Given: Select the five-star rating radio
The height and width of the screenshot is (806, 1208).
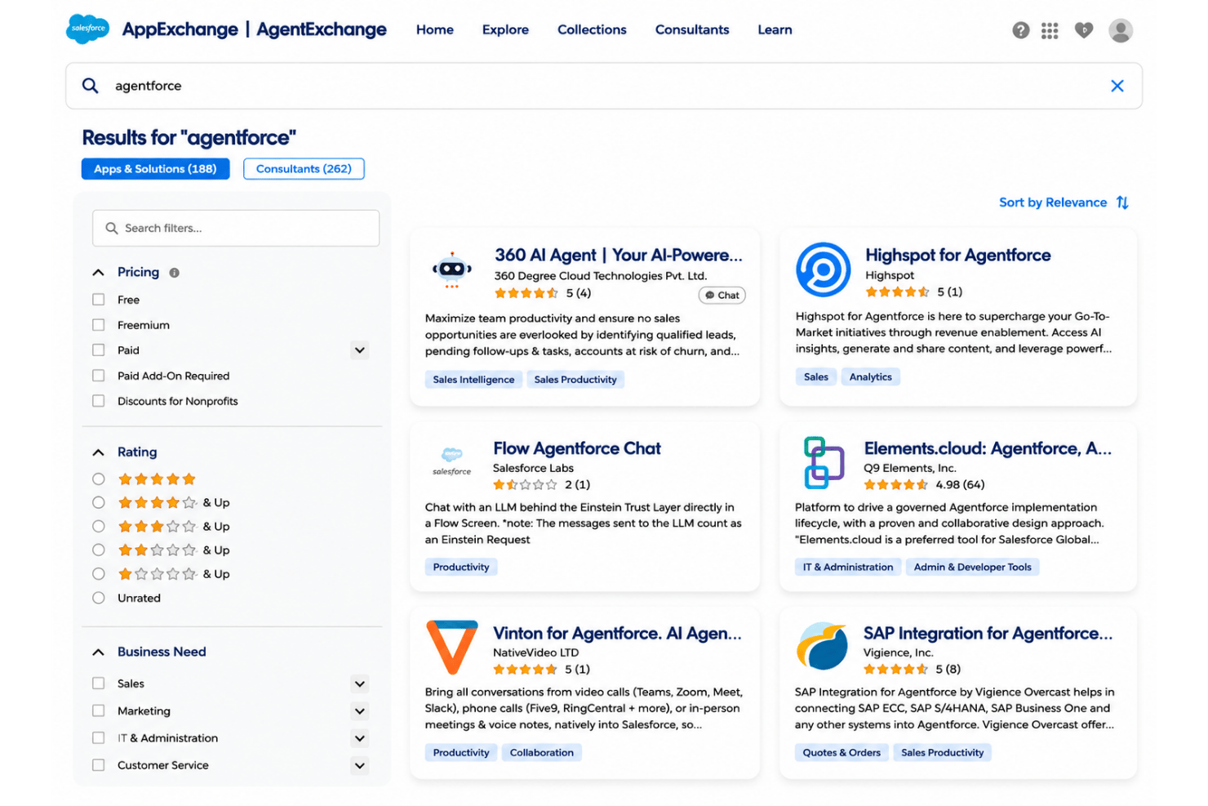Looking at the screenshot, I should tap(99, 479).
